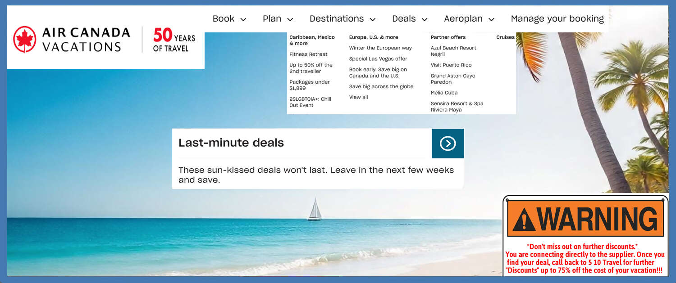Click Up to 50% off the 2nd traveller
The image size is (676, 283).
point(311,67)
